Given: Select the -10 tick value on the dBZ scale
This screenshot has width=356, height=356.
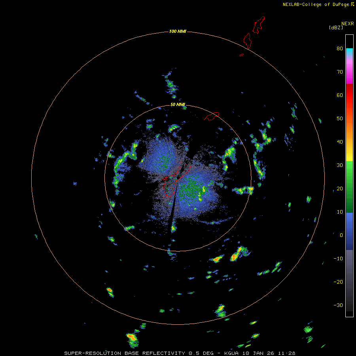Looking at the screenshot, I should click(338, 259).
